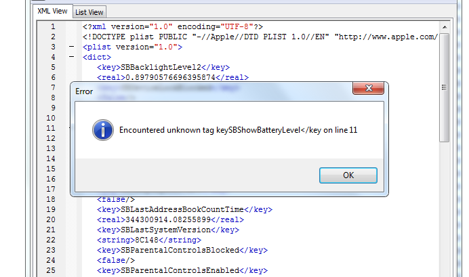Click the blue information icon in the error dialog
This screenshot has height=277, width=469.
[103, 130]
